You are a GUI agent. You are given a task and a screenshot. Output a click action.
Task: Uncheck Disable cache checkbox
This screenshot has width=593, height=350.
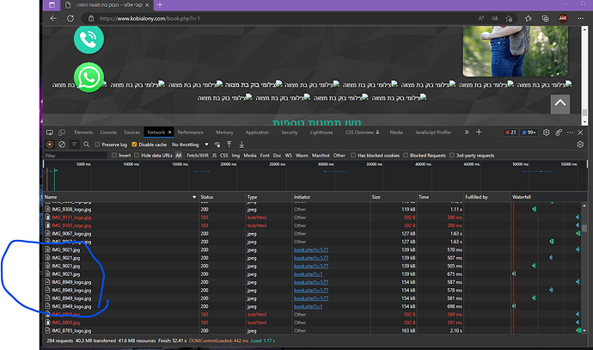[134, 144]
